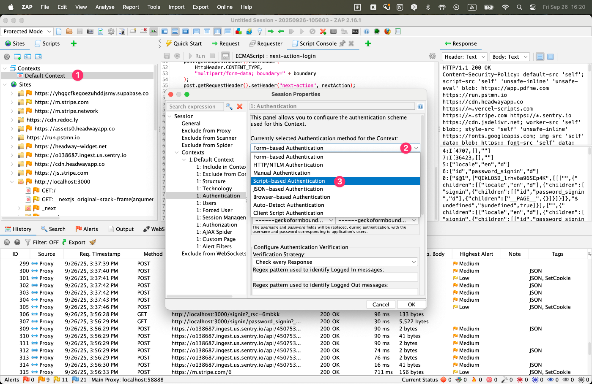Toggle the script output panel button beside ECMAScript

(225, 56)
